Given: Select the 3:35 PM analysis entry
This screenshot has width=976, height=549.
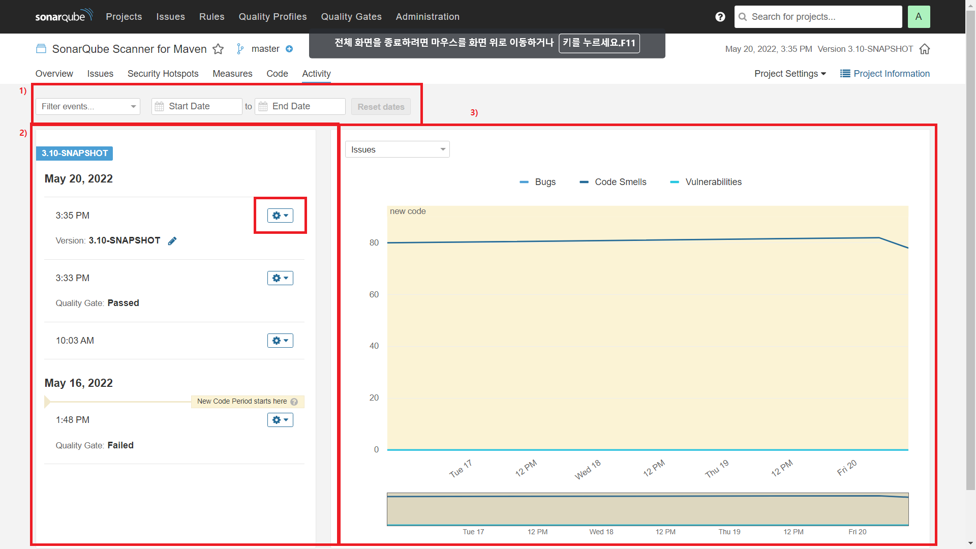Looking at the screenshot, I should (174, 228).
